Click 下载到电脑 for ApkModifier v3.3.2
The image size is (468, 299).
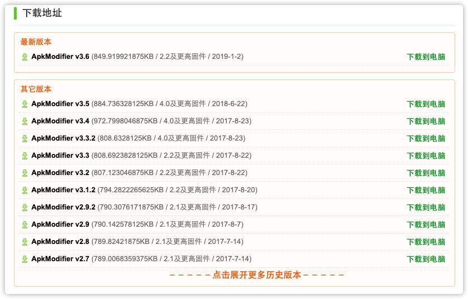[x=426, y=138]
